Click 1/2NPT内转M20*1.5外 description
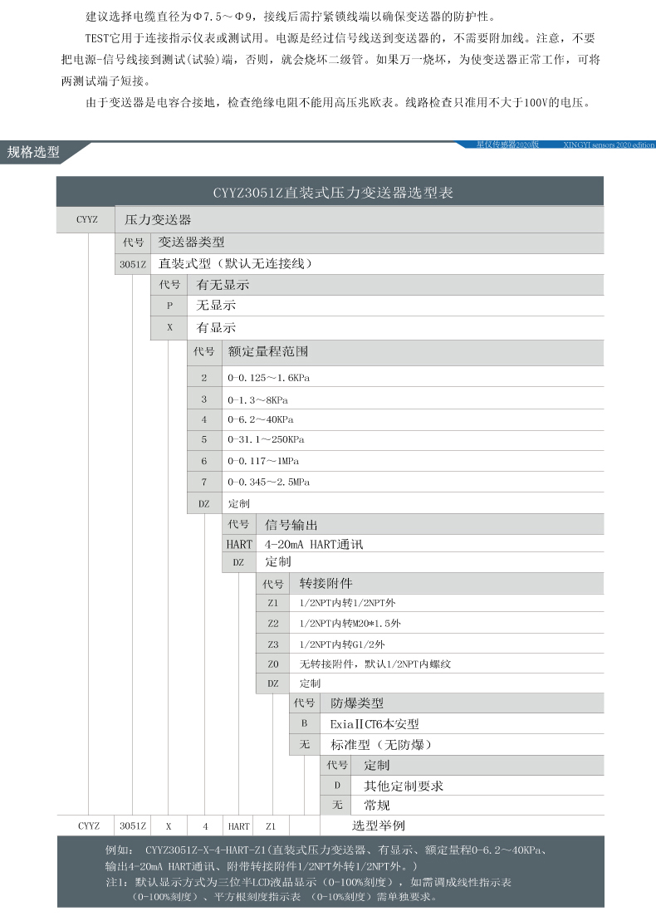 [350, 624]
